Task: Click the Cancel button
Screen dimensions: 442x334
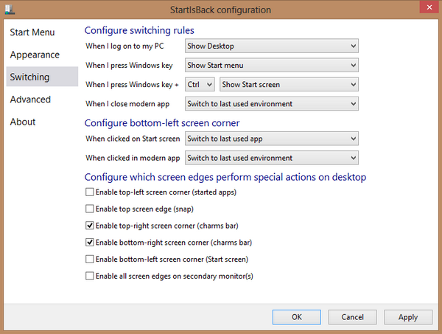Action: tap(352, 317)
